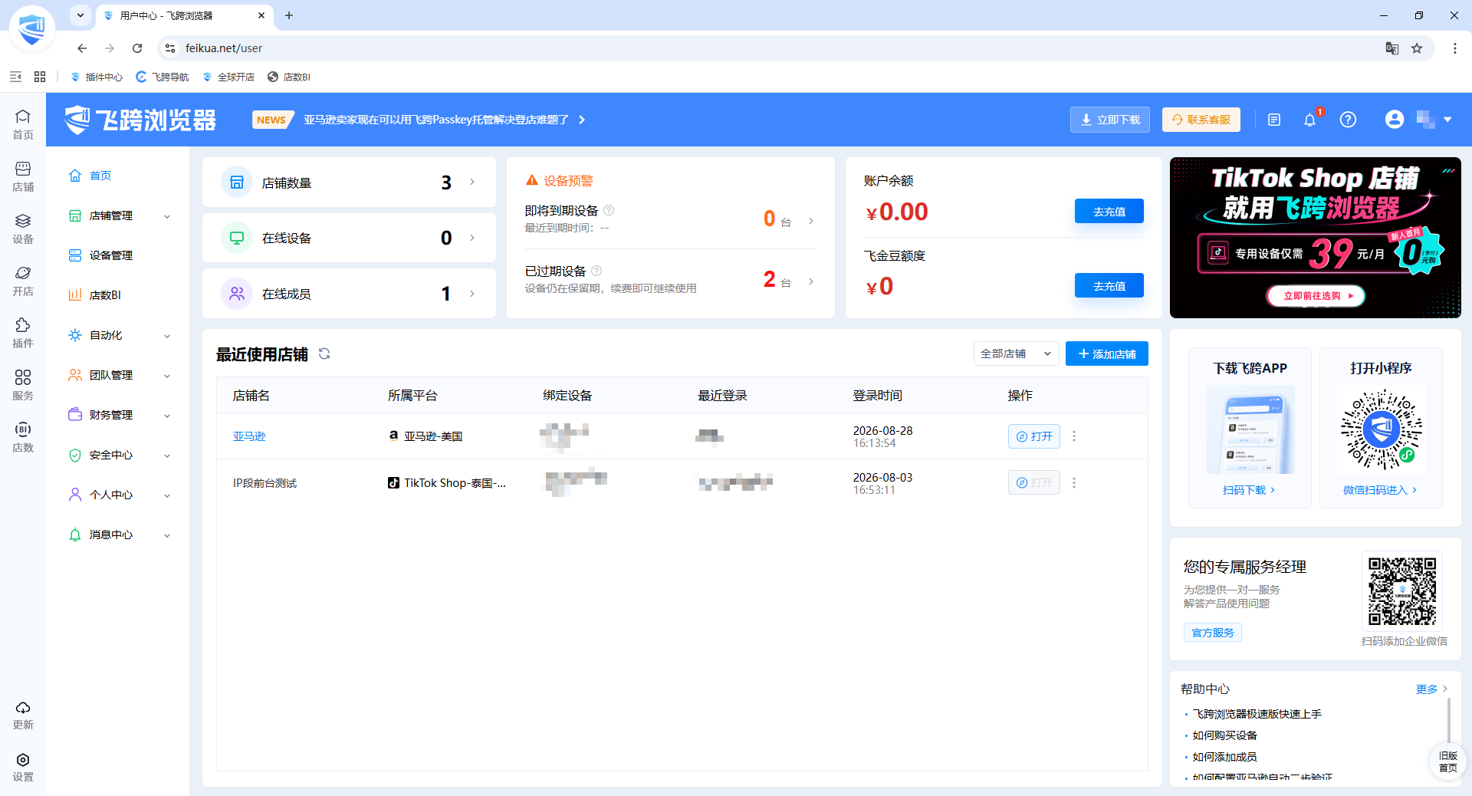Go back to the previous page
1472x796 pixels.
pos(82,48)
